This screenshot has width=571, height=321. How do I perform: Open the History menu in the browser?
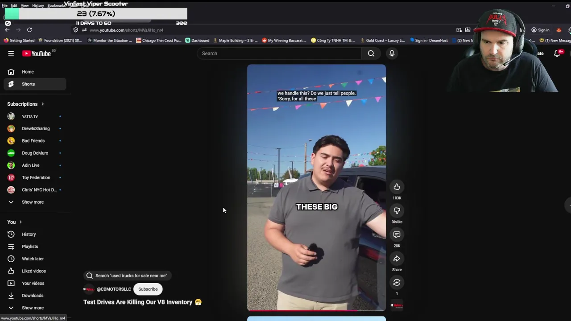pyautogui.click(x=38, y=5)
